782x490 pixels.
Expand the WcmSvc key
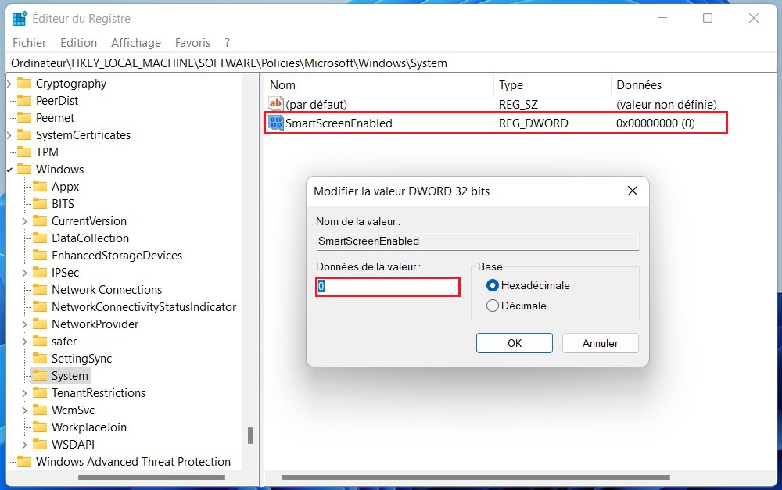pos(24,410)
